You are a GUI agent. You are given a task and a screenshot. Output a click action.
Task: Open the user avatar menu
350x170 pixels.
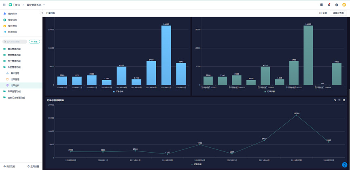344,5
